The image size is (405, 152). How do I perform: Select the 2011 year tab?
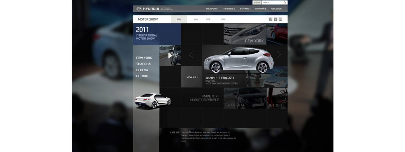179,19
